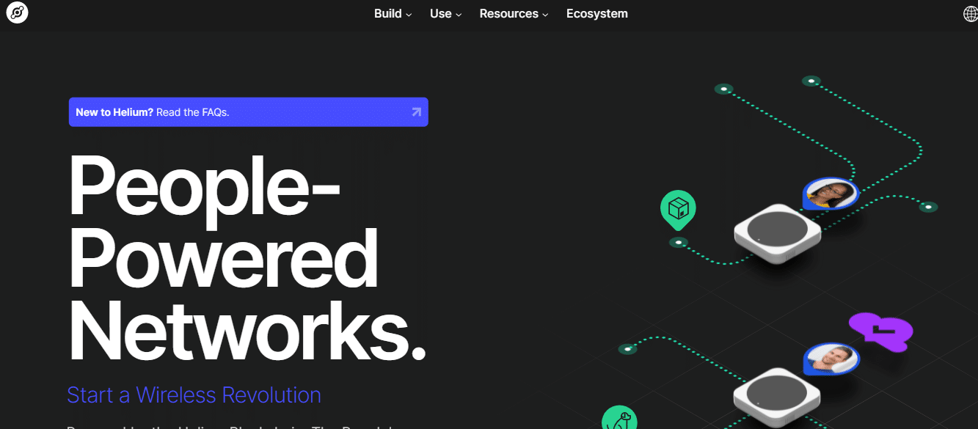Click the arrow icon in the FAQ banner
The image size is (978, 429).
click(x=416, y=112)
